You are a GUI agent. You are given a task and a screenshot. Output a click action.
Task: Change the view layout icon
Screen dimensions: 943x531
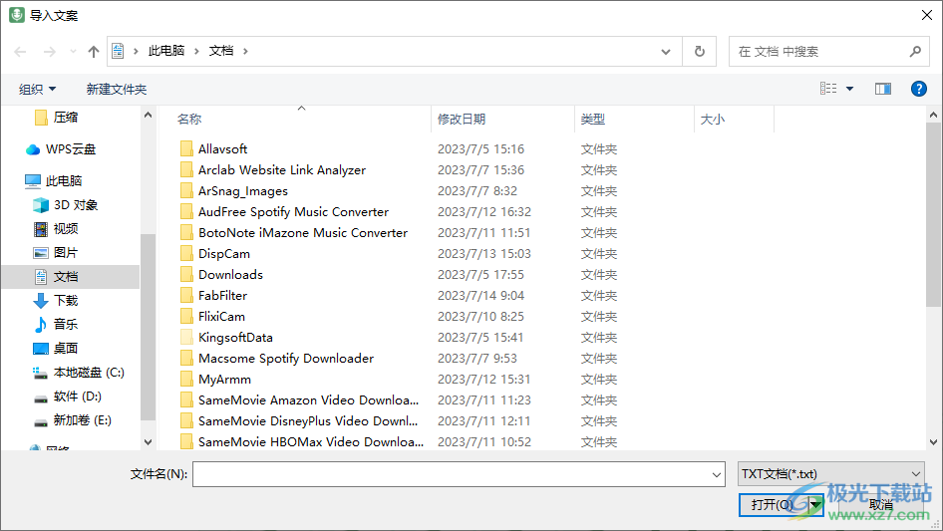point(828,89)
